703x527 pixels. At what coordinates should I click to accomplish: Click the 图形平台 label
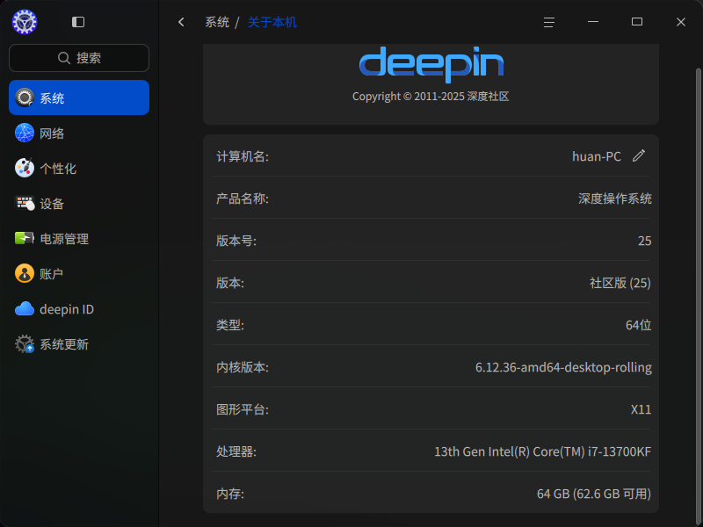coord(243,409)
